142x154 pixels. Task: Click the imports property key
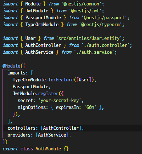[16, 73]
